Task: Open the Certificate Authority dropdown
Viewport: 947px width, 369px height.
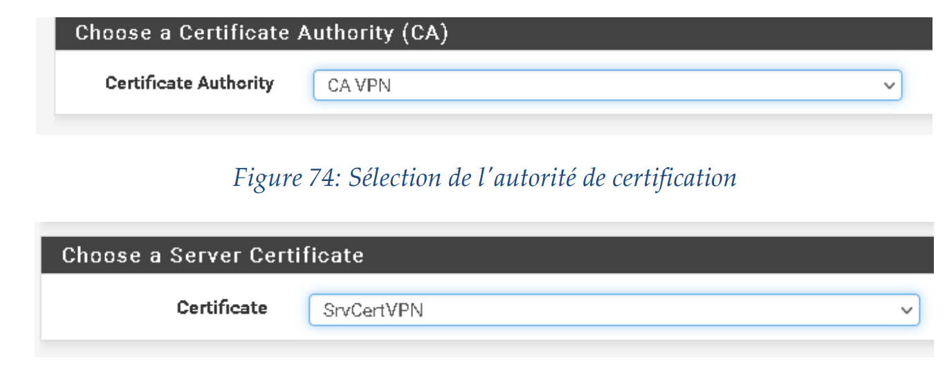Action: tap(607, 86)
